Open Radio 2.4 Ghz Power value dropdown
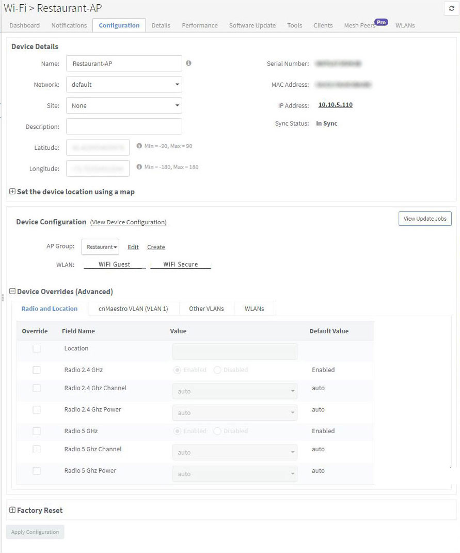 (235, 412)
